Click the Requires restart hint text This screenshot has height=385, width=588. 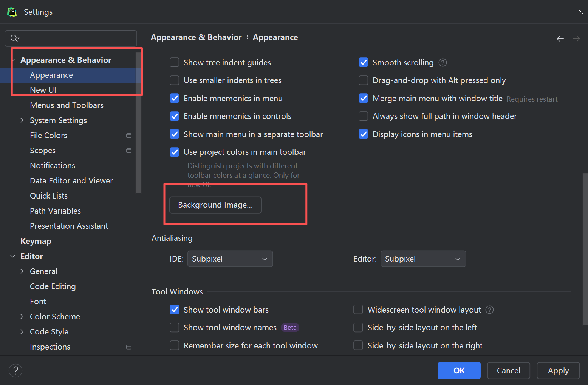tap(532, 99)
